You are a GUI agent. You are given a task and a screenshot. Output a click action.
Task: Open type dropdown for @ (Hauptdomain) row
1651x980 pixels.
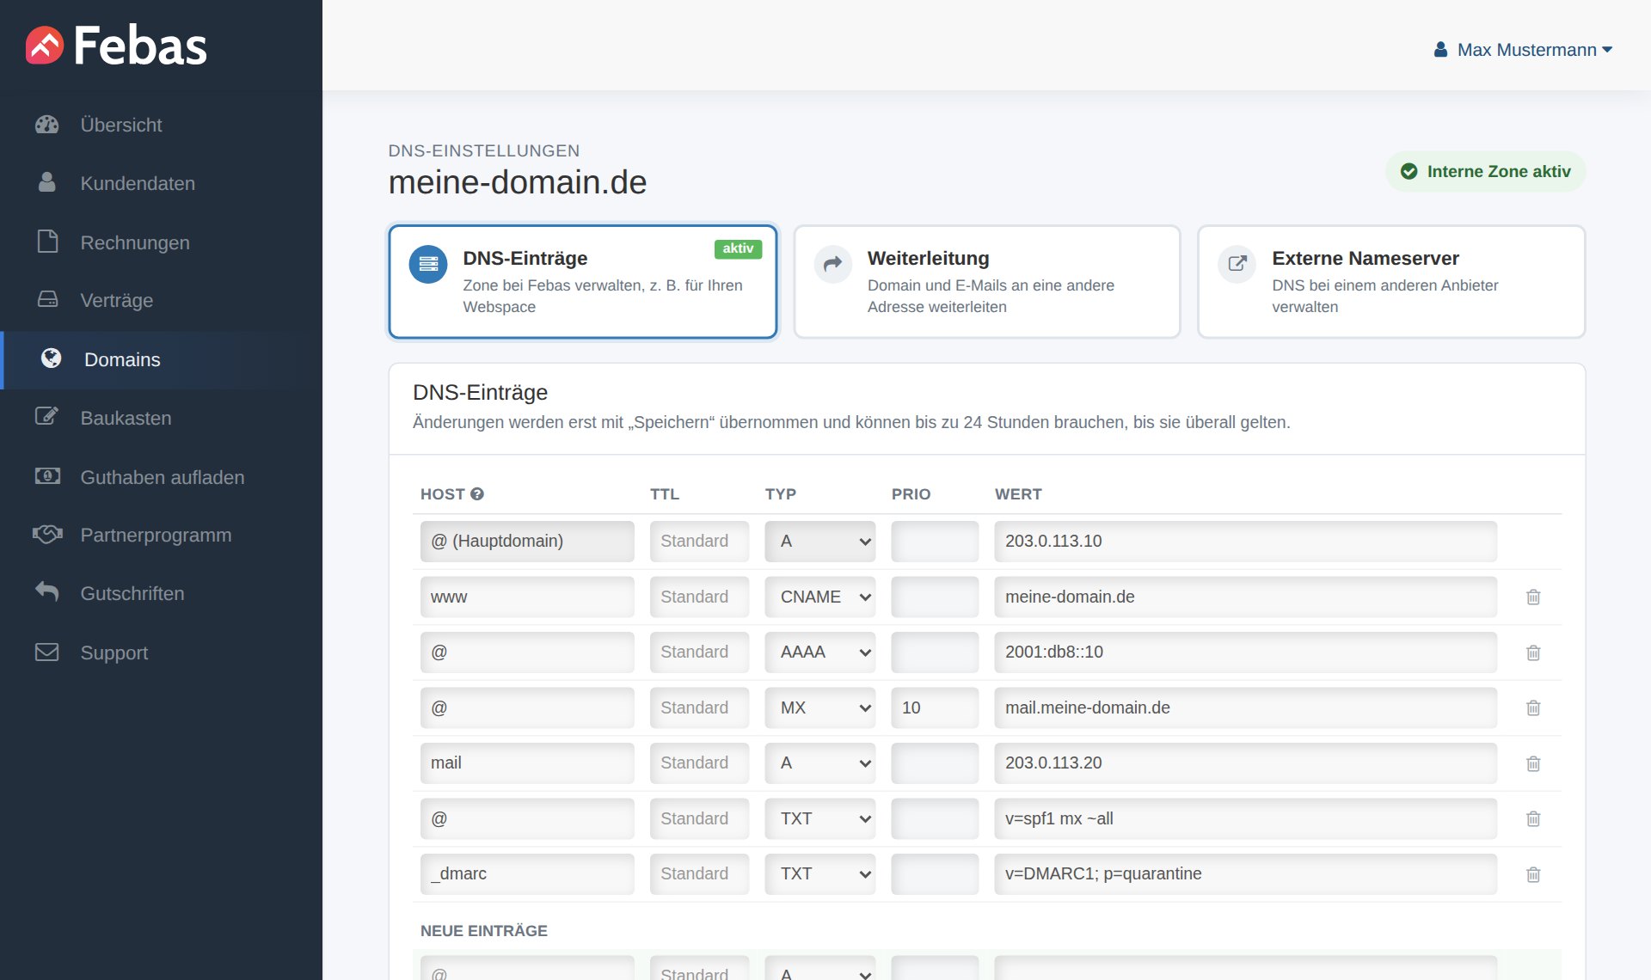[x=820, y=542]
